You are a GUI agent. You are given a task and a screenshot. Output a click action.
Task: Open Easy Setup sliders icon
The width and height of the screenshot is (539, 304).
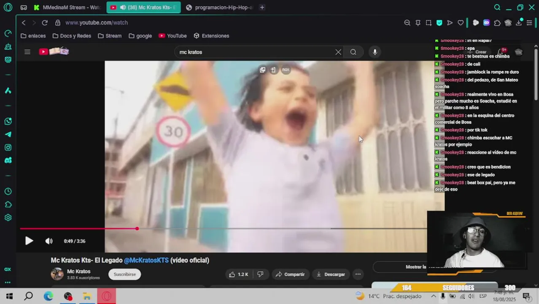529,23
